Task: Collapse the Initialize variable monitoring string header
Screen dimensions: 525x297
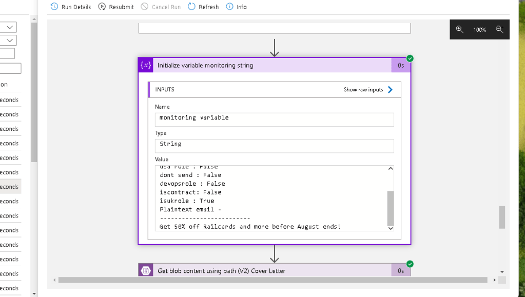Action: click(274, 65)
